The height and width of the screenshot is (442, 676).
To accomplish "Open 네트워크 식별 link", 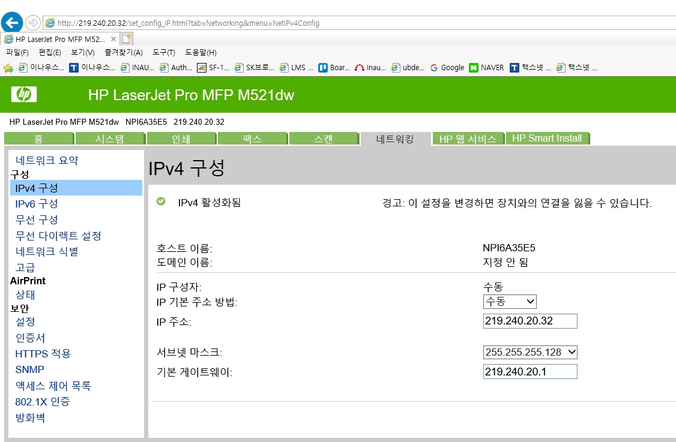I will [x=47, y=251].
